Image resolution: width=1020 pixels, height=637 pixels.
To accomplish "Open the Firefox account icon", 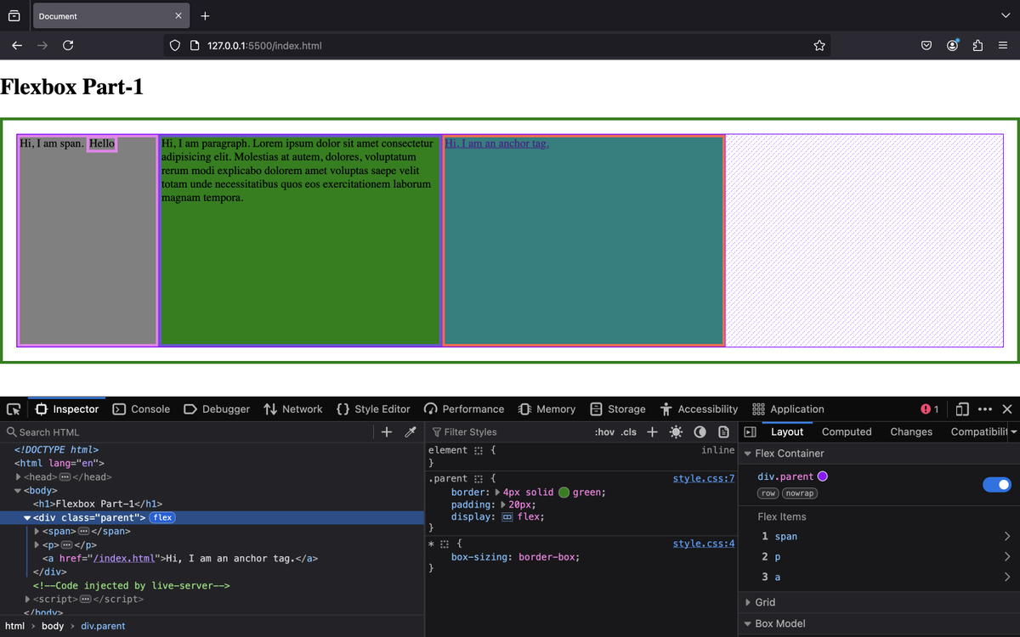I will click(952, 46).
